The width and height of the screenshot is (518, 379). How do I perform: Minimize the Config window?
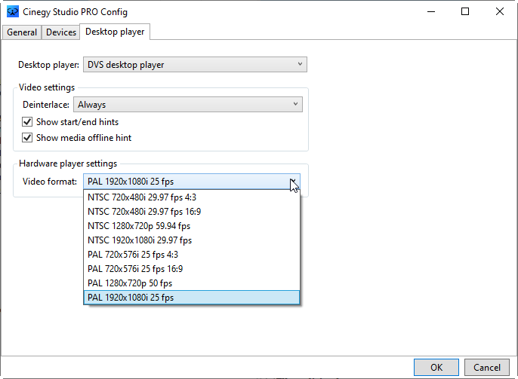coord(431,12)
